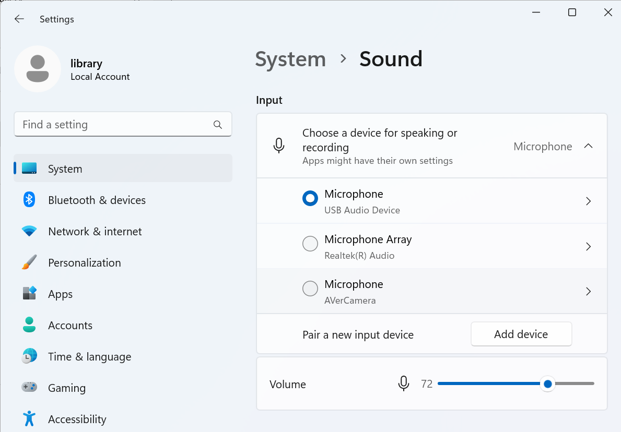Open Time & language category
Viewport: 621px width, 432px height.
(89, 357)
